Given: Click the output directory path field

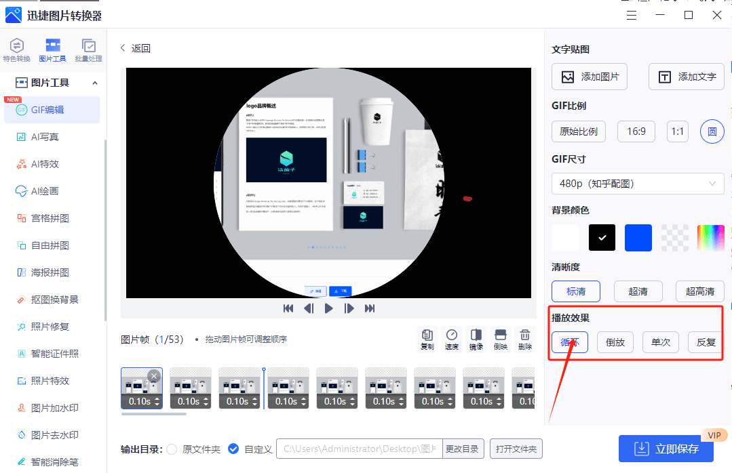Looking at the screenshot, I should tap(359, 449).
